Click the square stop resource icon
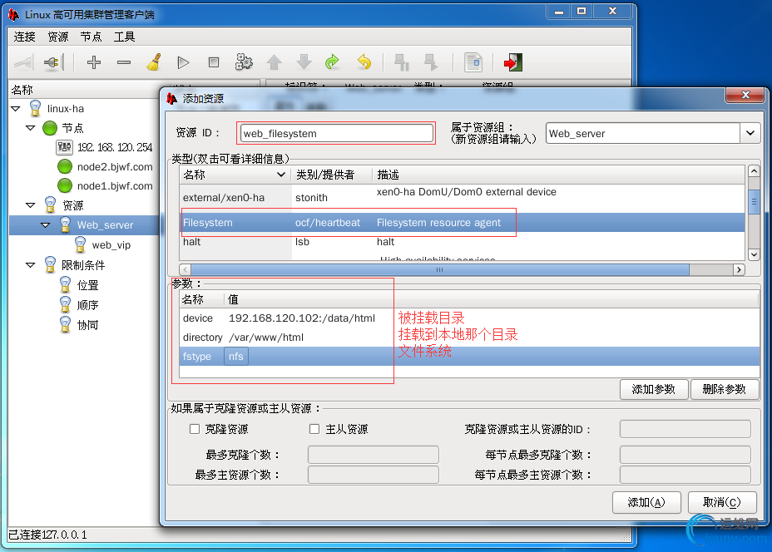Screen dimensions: 772x552 click(x=214, y=62)
